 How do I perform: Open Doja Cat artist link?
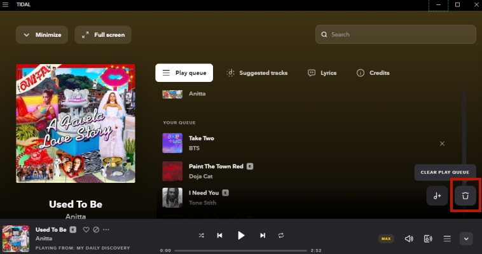click(x=201, y=177)
